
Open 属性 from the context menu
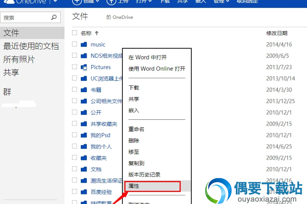[x=134, y=186]
